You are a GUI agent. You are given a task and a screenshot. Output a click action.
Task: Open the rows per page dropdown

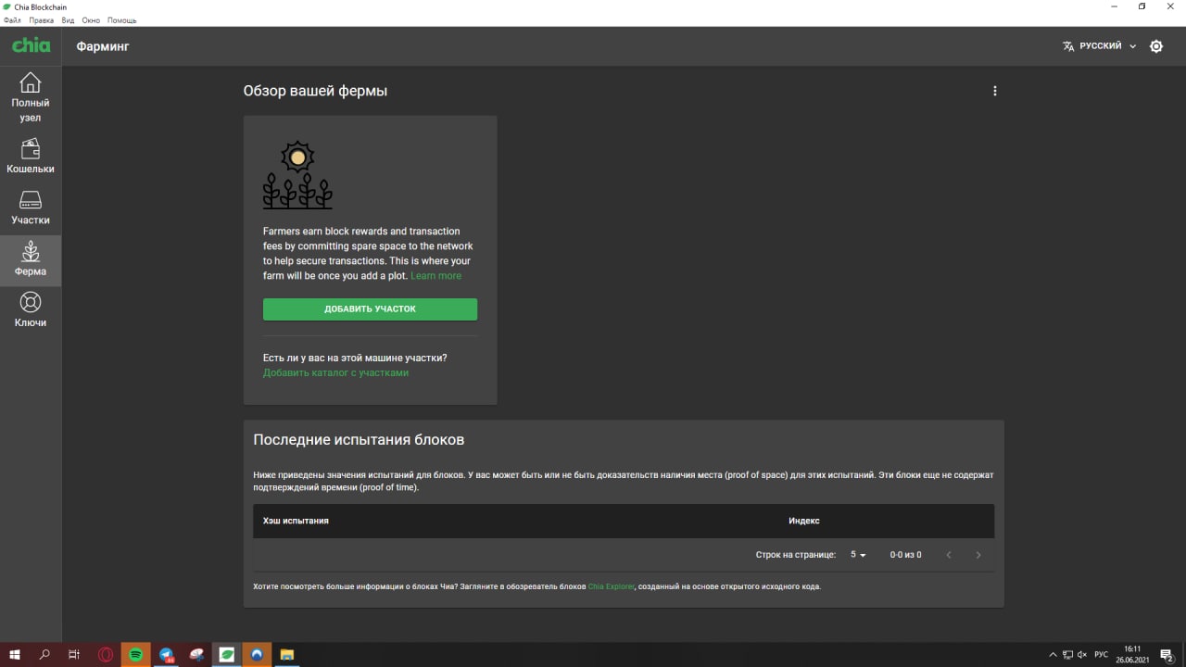pos(858,555)
